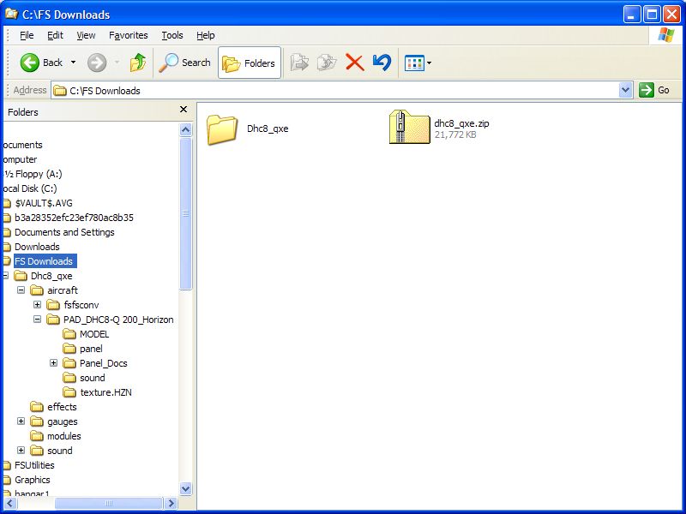The image size is (686, 514).
Task: Close the Folders pane with X
Action: point(183,110)
